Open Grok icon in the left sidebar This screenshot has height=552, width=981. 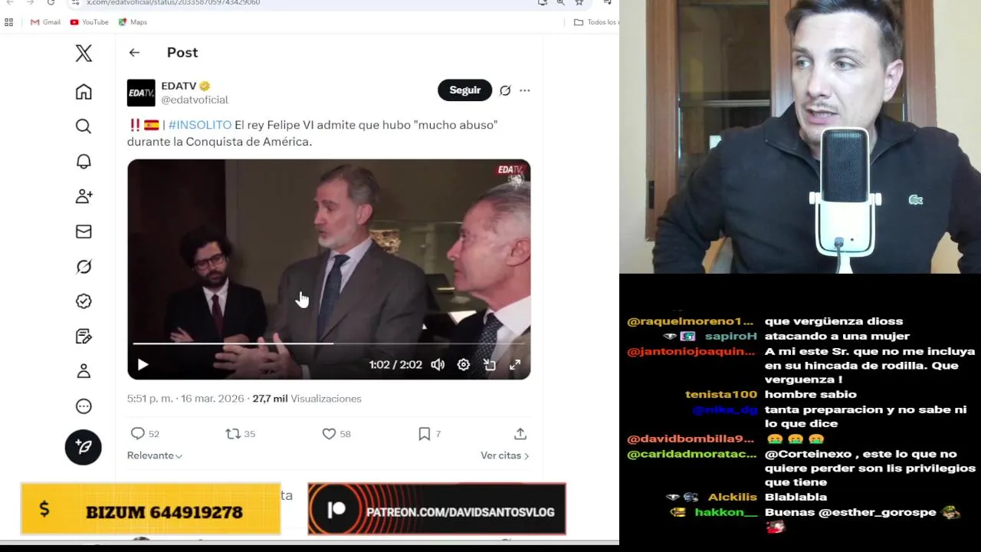pos(84,267)
